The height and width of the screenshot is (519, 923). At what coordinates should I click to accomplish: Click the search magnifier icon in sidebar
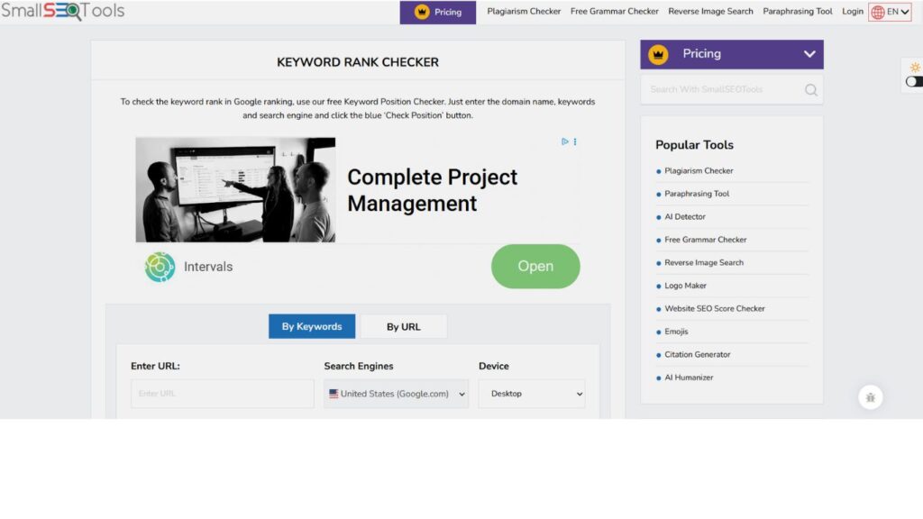click(810, 90)
